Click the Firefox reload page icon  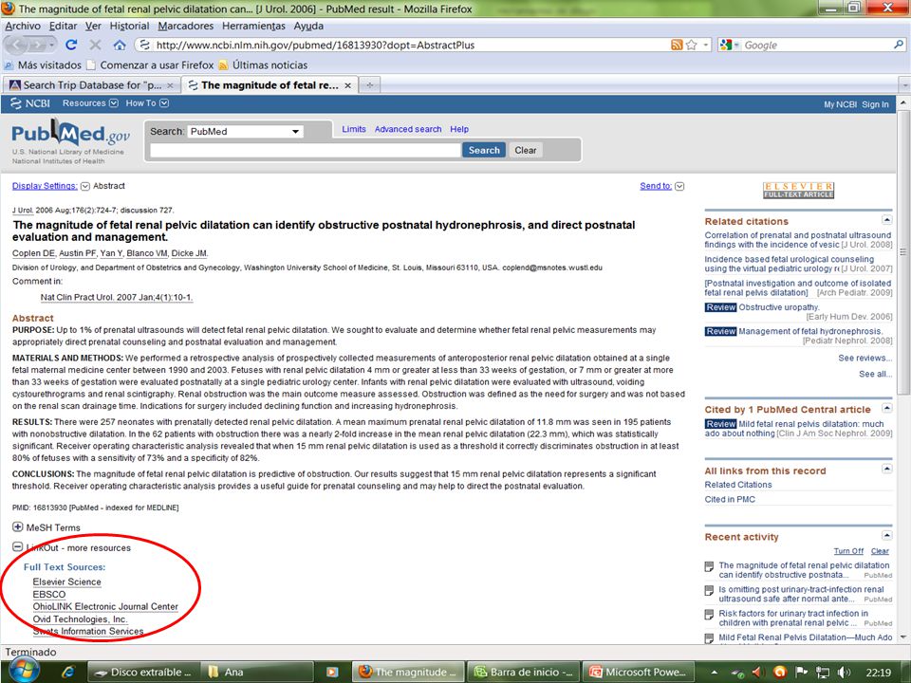pos(71,45)
